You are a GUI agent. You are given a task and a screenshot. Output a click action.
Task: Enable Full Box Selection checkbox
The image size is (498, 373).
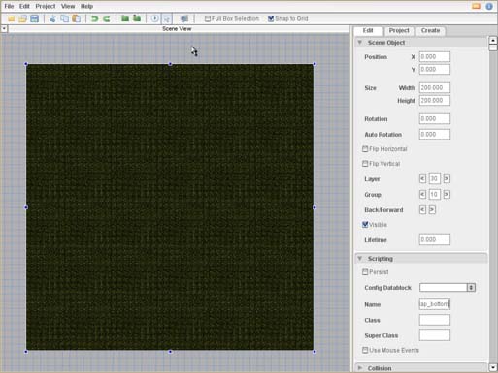coord(208,18)
